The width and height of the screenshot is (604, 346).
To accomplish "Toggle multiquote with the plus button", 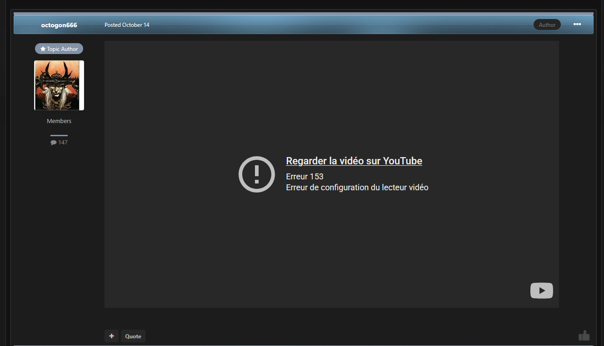I will pyautogui.click(x=111, y=336).
